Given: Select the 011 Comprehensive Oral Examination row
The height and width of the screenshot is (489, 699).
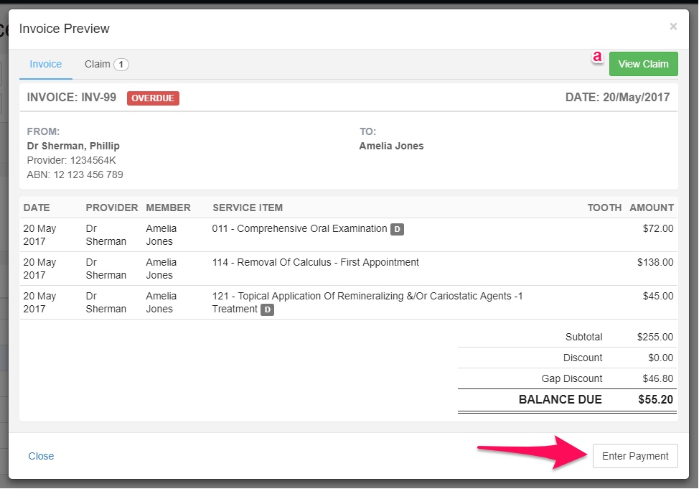Looking at the screenshot, I should coord(349,235).
